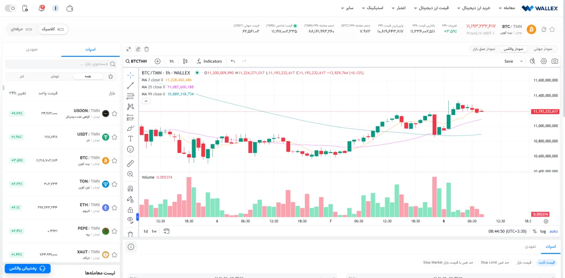Redo the chart action

(244, 61)
